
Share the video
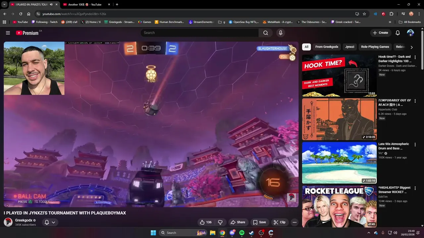click(x=238, y=222)
